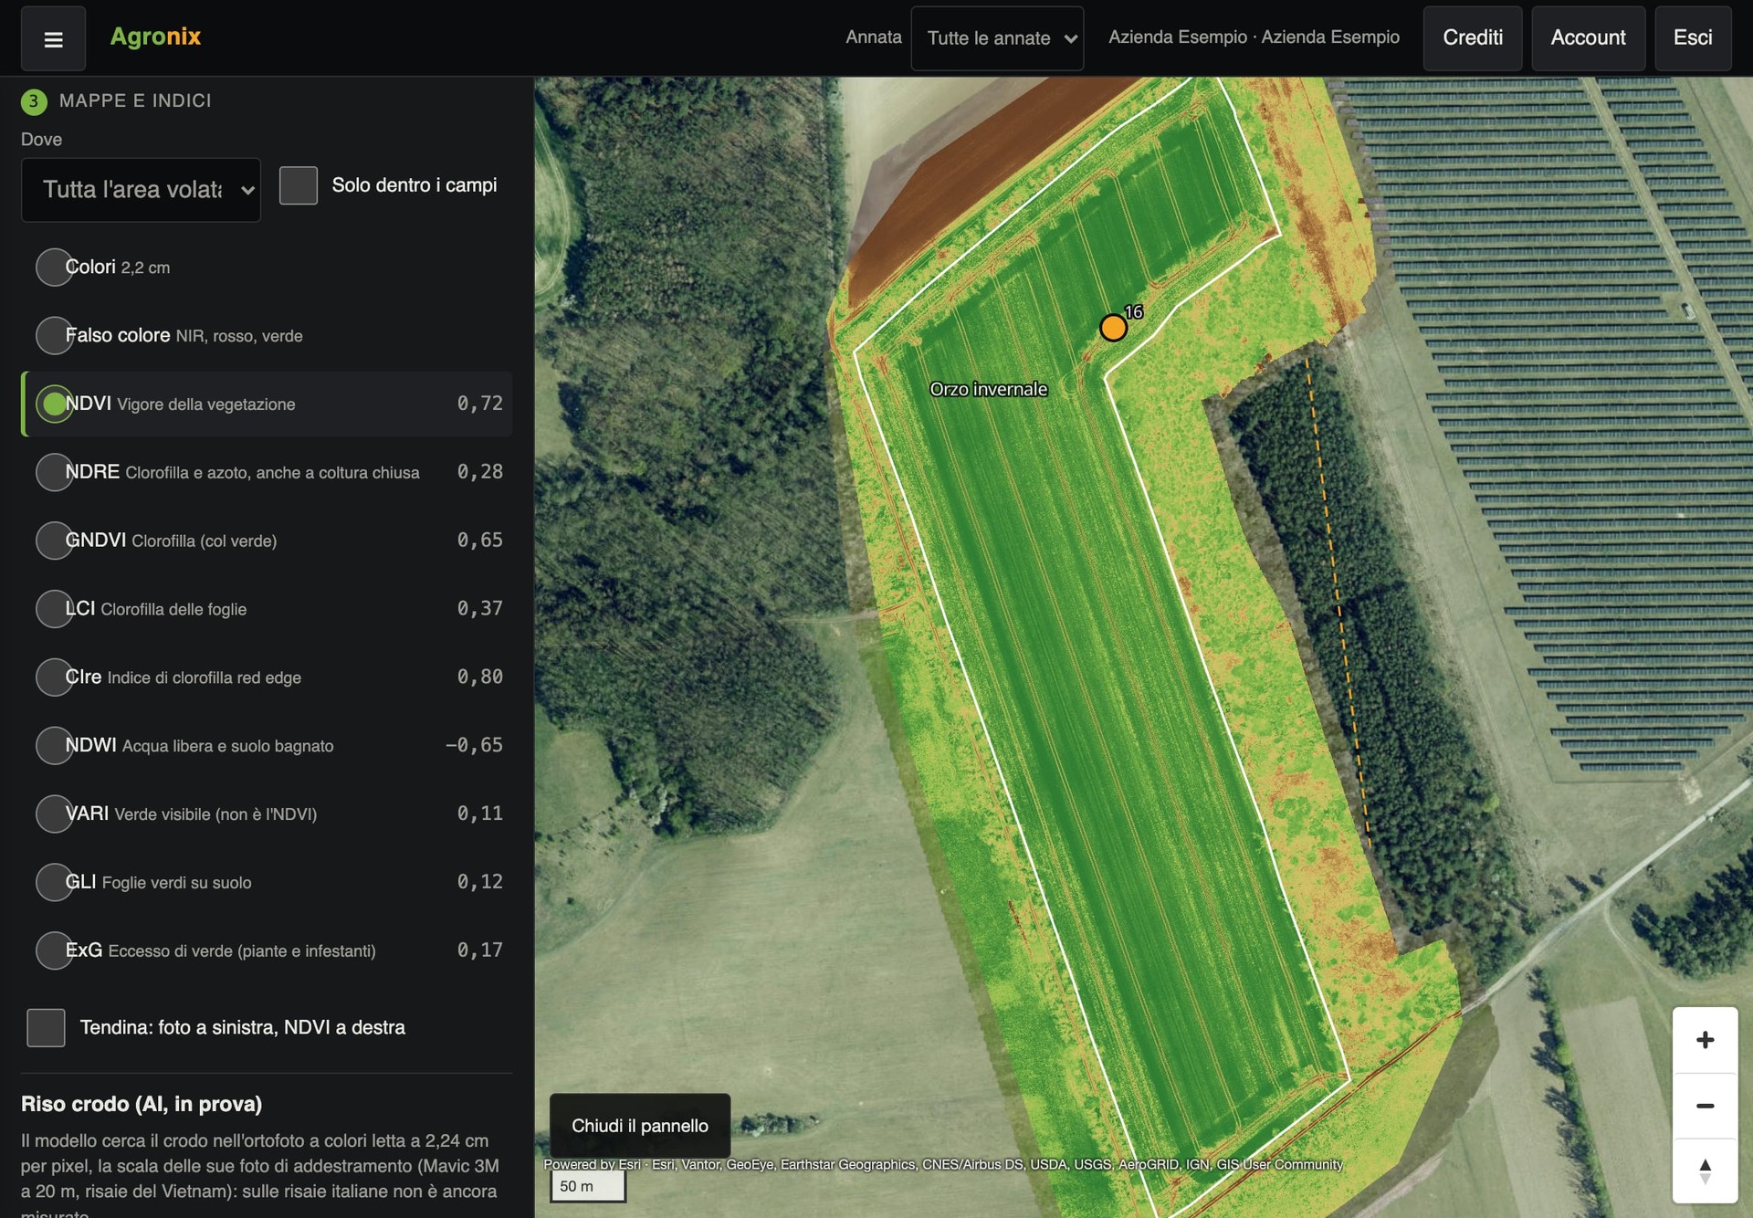Zoom out the map with minus button
The image size is (1753, 1218).
point(1705,1106)
